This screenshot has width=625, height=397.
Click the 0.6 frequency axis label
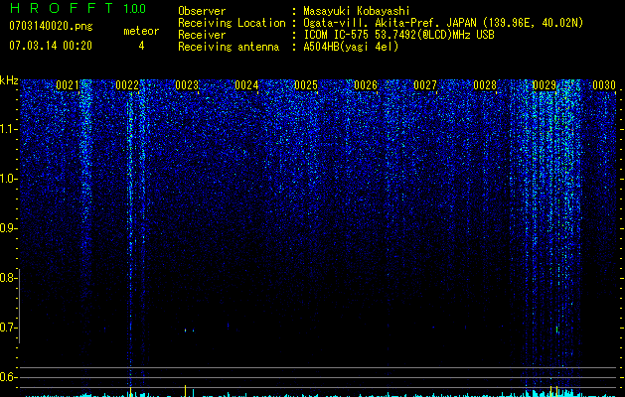(8, 377)
